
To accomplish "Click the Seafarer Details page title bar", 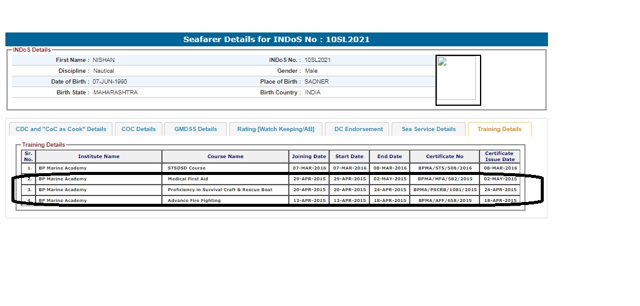I will click(x=277, y=40).
